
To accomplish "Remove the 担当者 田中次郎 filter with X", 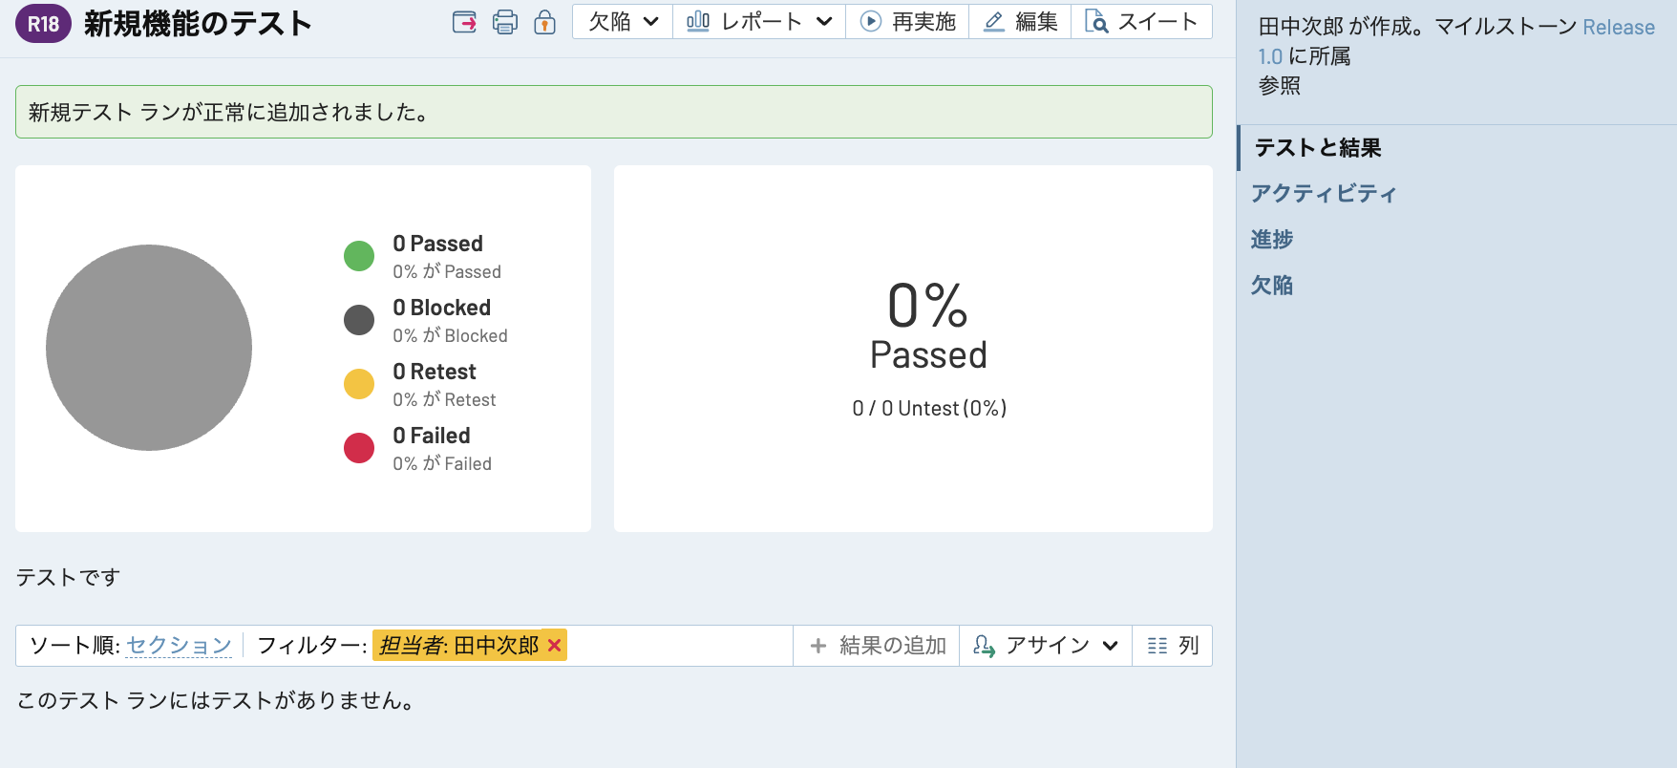I will coord(554,646).
